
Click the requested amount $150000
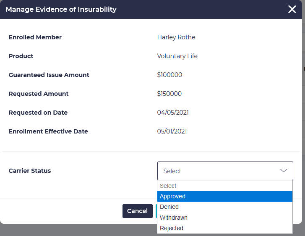click(x=169, y=94)
